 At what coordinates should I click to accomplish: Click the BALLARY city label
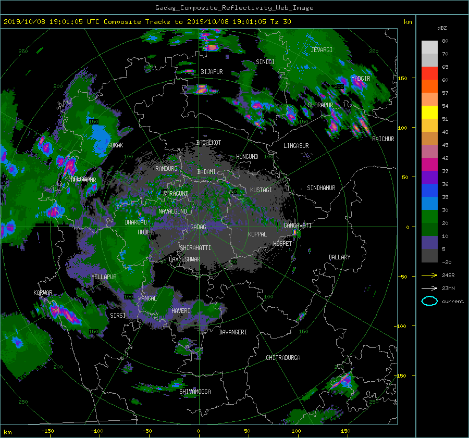(x=339, y=257)
